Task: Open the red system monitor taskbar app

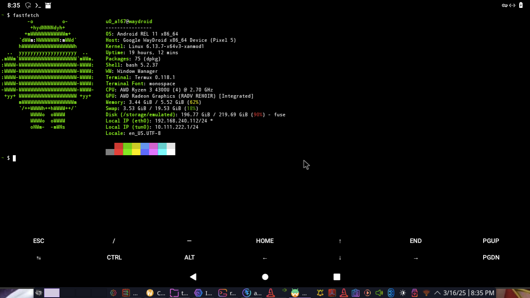Action: point(126,293)
